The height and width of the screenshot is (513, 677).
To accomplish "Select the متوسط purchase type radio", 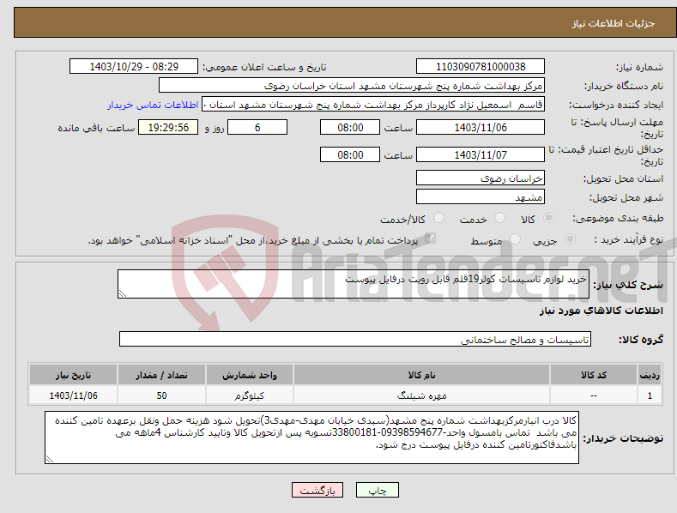I will [x=515, y=238].
